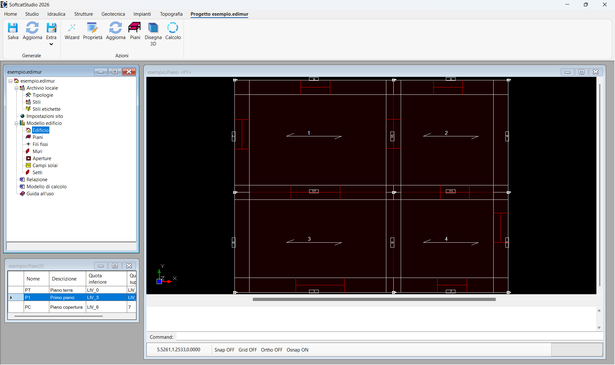Click the Nome column header
Image resolution: width=615 pixels, height=365 pixels.
click(36, 279)
